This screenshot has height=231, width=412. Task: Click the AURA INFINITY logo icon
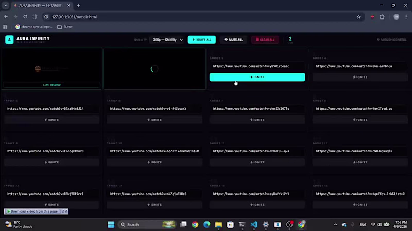[x=9, y=40]
